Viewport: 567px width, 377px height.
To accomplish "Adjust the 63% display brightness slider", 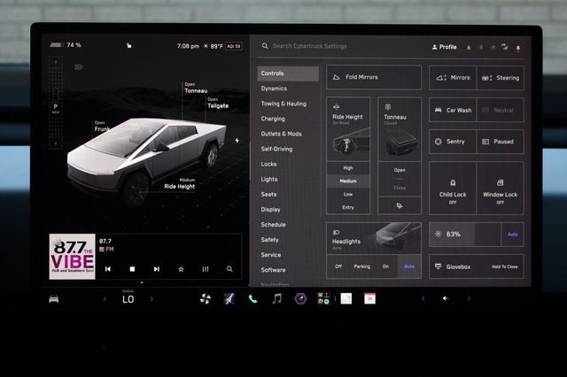I will tap(465, 235).
